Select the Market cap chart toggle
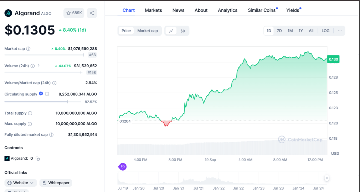The image size is (360, 192). (148, 31)
